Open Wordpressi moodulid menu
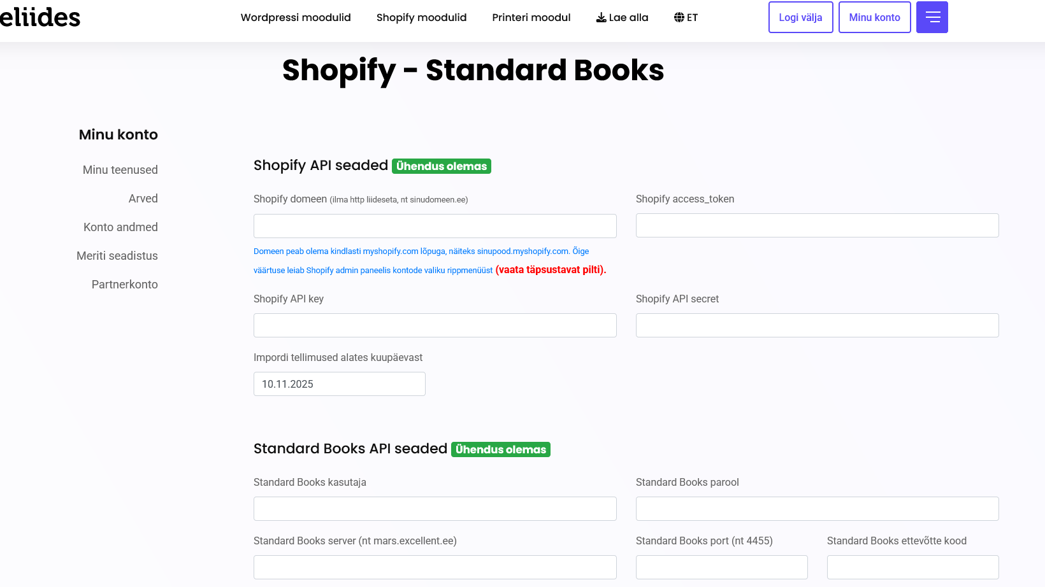This screenshot has width=1045, height=587. (x=296, y=17)
